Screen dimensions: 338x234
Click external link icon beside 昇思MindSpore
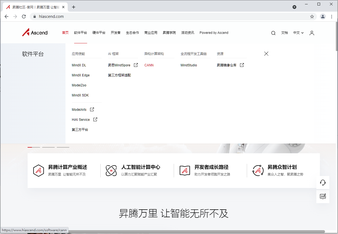(136, 65)
